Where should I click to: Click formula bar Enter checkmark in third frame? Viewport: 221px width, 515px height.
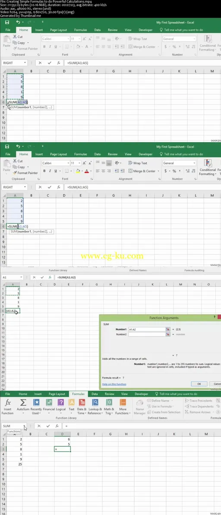(x=43, y=277)
